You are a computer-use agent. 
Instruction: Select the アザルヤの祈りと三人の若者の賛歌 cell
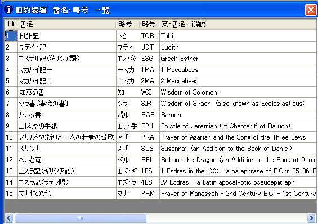coord(67,137)
